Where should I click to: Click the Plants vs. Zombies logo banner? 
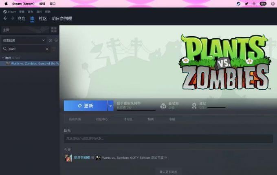click(225, 62)
